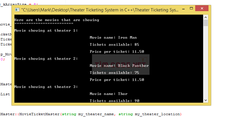The width and height of the screenshot is (230, 117).
Task: Close the Theater Ticketing System console
Action: pos(202,8)
